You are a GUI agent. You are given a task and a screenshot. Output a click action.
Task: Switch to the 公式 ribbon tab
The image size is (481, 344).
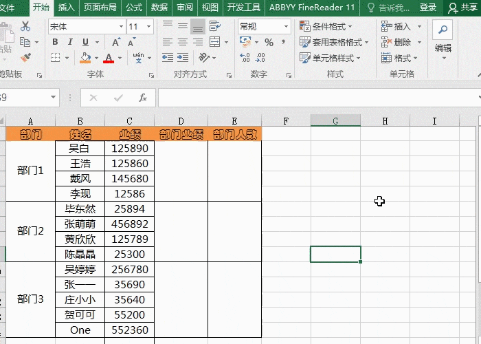click(x=134, y=8)
